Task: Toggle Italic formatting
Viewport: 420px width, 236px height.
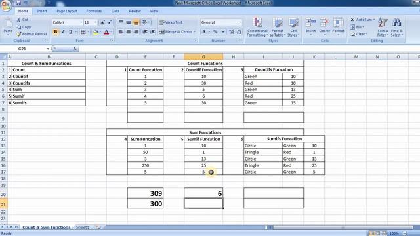Action: (63, 32)
